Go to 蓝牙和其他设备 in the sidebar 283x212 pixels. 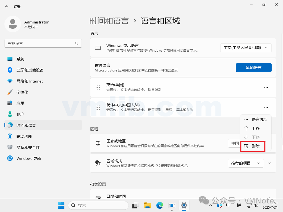tap(30, 70)
